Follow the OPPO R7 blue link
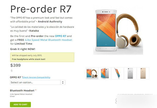The height and width of the screenshot is (108, 157). coord(61,36)
